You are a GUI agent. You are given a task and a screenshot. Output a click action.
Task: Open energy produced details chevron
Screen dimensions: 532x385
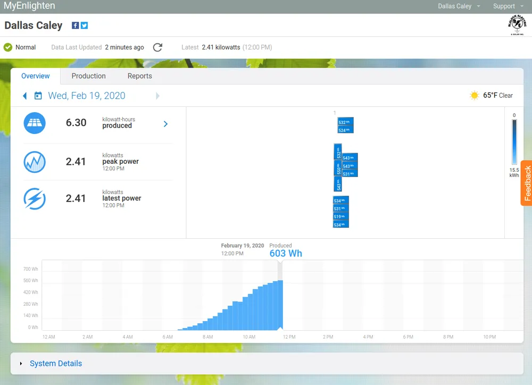pyautogui.click(x=165, y=124)
